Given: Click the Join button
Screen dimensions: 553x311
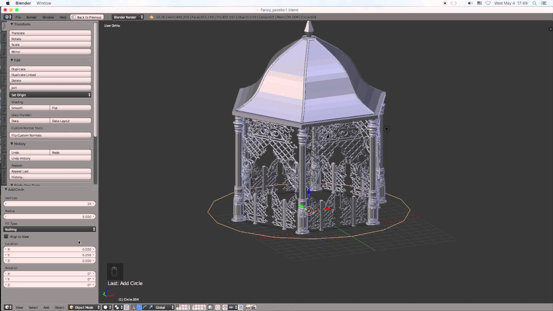Looking at the screenshot, I should point(50,88).
